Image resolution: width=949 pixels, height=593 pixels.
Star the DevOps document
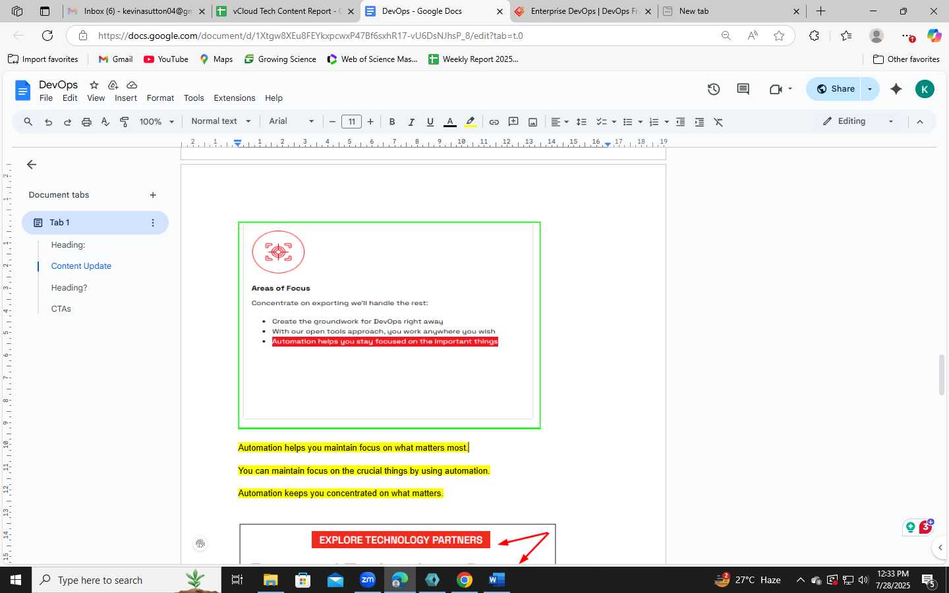[94, 85]
